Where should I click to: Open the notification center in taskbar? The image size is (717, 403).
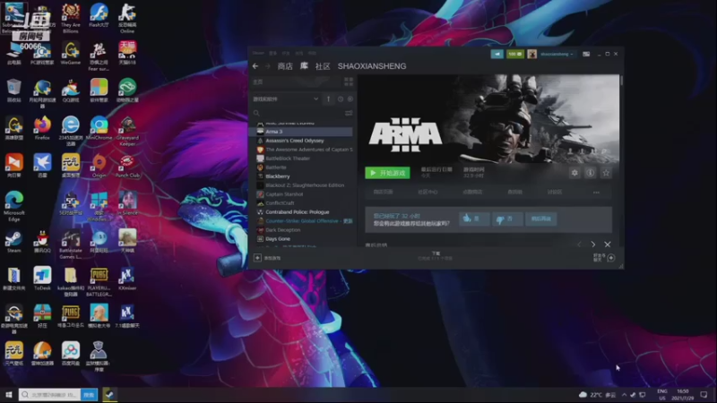point(704,395)
